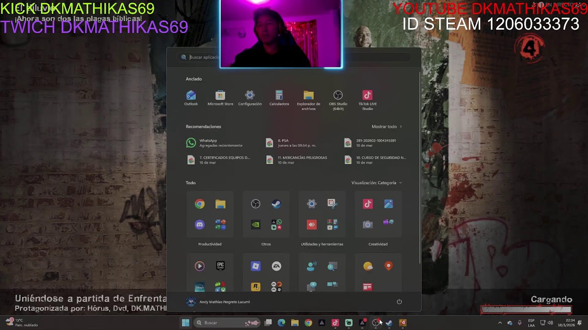Screen dimensions: 588x330
Task: Launch pinned TikTok LIVE Studio
Action: (367, 100)
